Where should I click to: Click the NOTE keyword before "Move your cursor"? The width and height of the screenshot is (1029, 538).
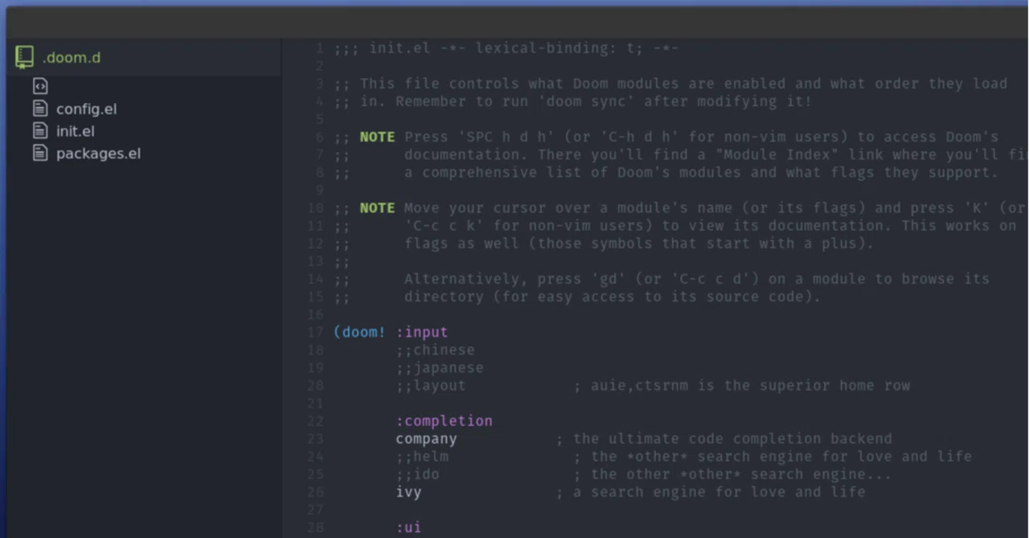click(x=377, y=207)
